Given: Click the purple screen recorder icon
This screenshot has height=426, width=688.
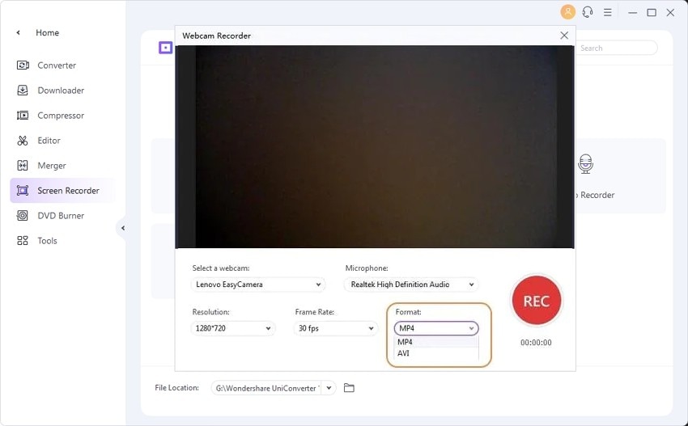Looking at the screenshot, I should point(165,48).
